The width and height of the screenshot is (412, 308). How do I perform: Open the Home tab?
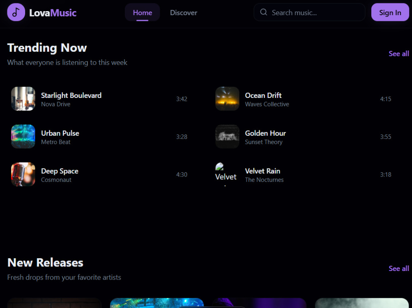[143, 12]
